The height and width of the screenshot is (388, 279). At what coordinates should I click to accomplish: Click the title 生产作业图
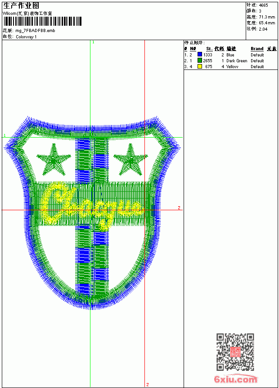[21, 6]
